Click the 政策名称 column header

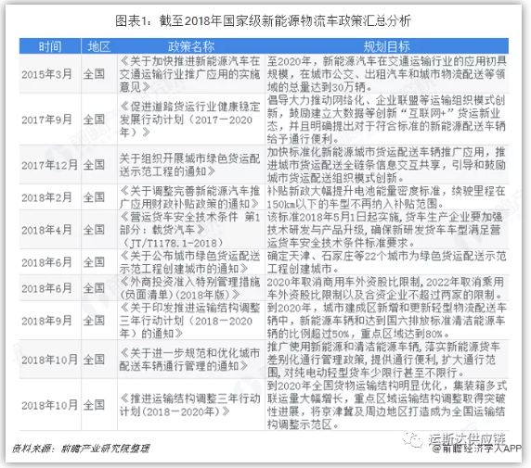tap(191, 46)
